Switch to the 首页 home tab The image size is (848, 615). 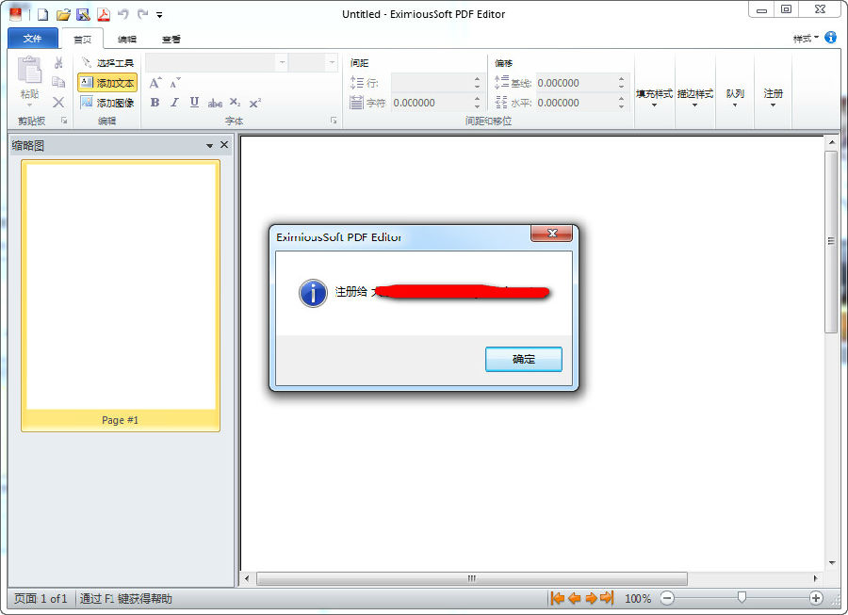(x=83, y=39)
